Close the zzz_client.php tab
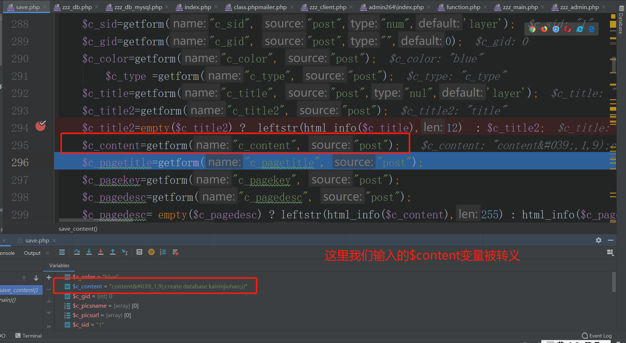Viewport: 626px width, 343px height. (x=351, y=7)
